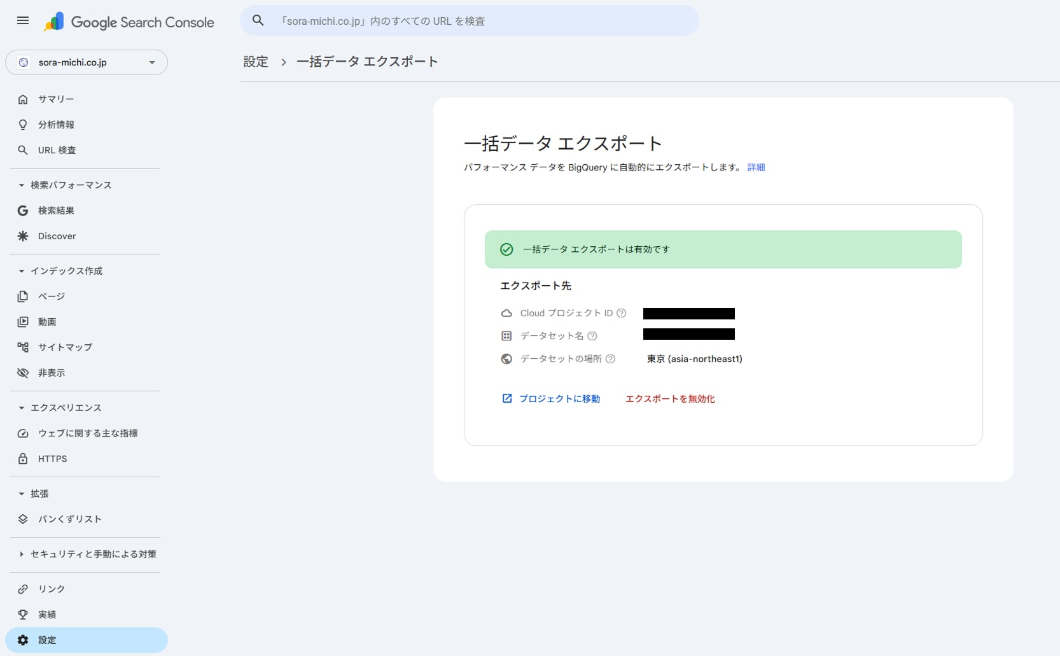The image size is (1060, 656).
Task: Click the 検索結果 Google G icon
Action: (x=23, y=211)
